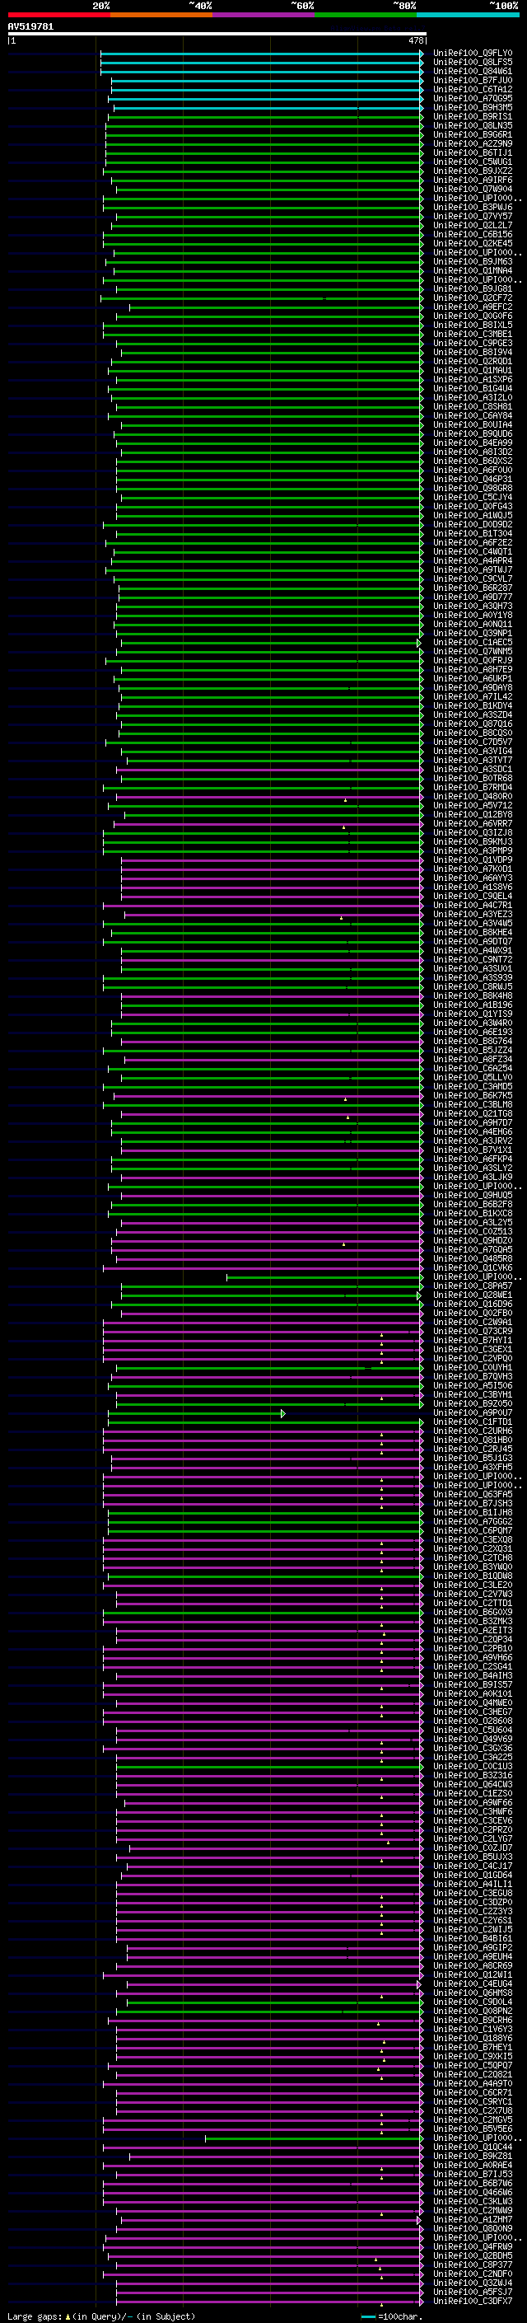
Task: Select label UniRef100_C5WUG1
Action: [473, 162]
